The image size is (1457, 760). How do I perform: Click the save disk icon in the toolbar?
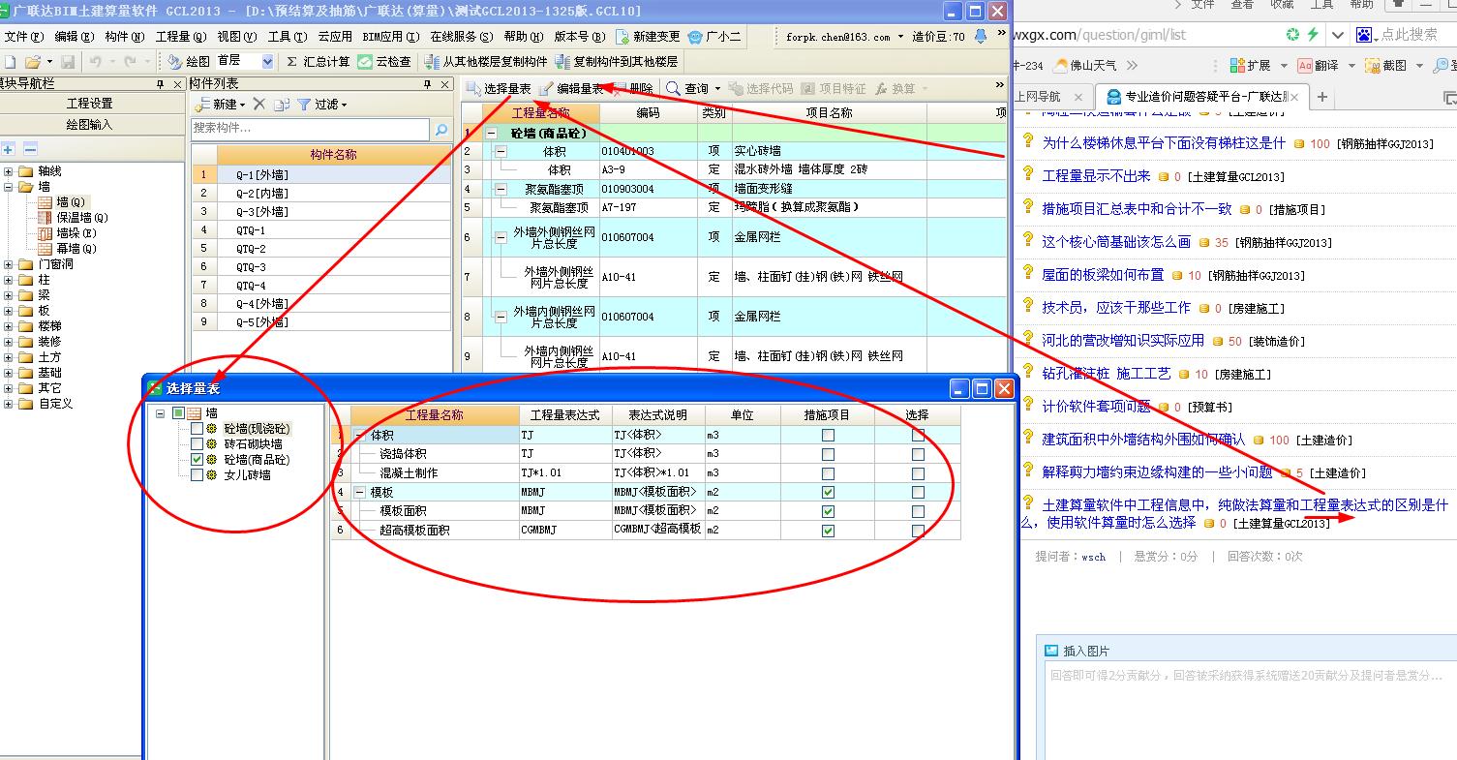pyautogui.click(x=67, y=61)
